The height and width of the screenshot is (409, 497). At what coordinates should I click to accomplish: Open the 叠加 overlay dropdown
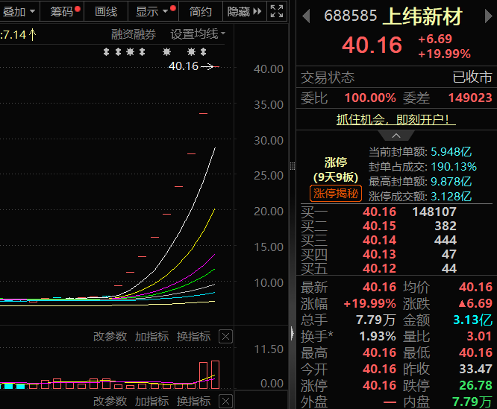pos(19,12)
